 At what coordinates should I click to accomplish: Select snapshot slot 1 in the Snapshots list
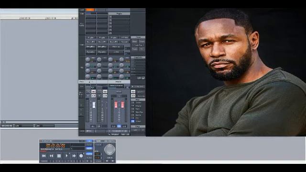pyautogui.click(x=138, y=60)
